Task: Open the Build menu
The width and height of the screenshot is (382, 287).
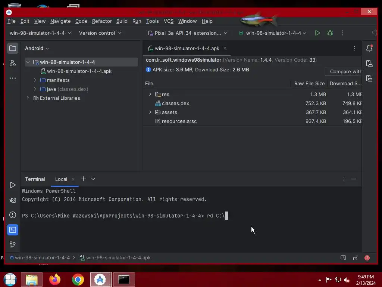Action: coord(122,21)
